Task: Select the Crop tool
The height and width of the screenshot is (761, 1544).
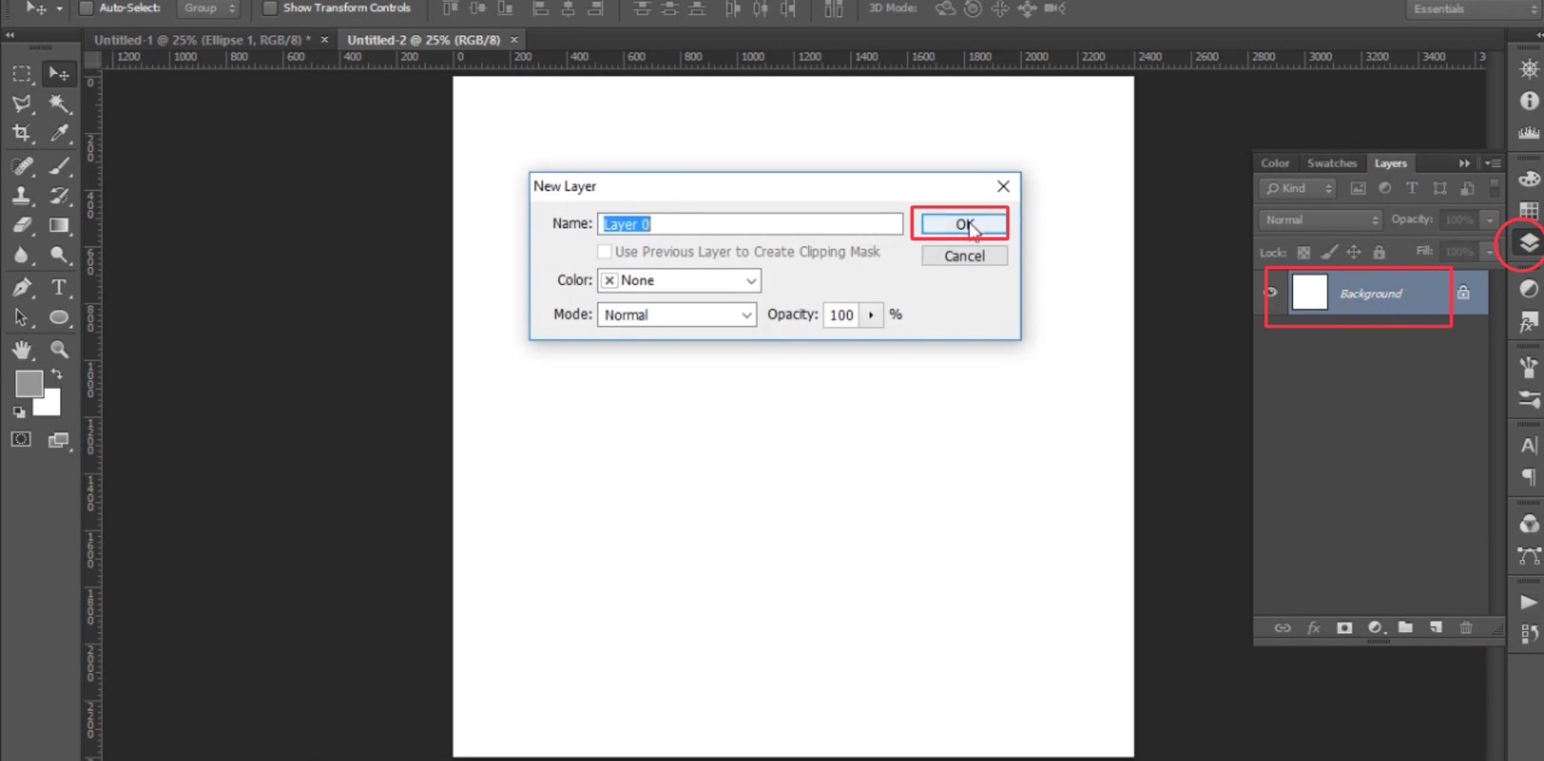Action: 21,134
